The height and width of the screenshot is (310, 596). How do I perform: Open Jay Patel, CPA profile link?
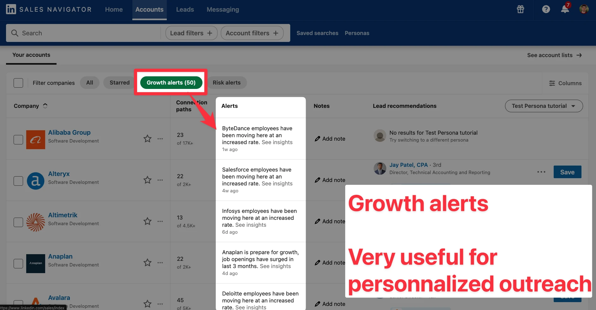[408, 165]
